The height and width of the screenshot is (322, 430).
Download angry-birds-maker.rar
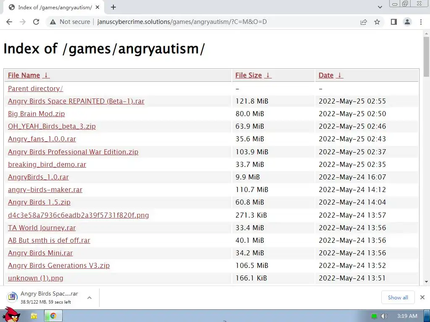pyautogui.click(x=45, y=190)
